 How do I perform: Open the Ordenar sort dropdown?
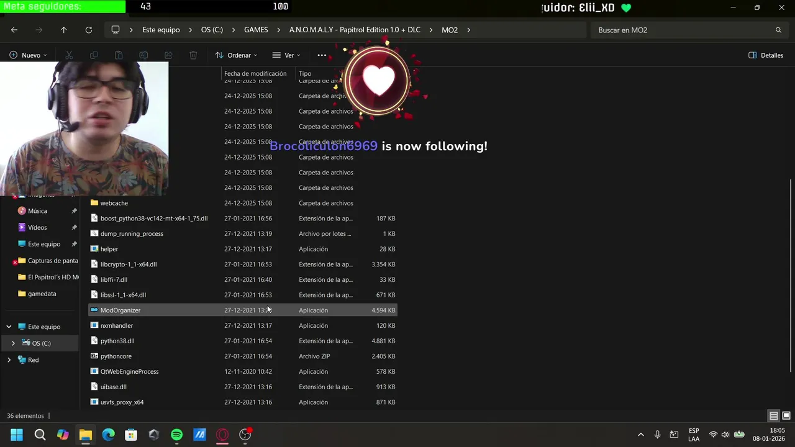(236, 55)
